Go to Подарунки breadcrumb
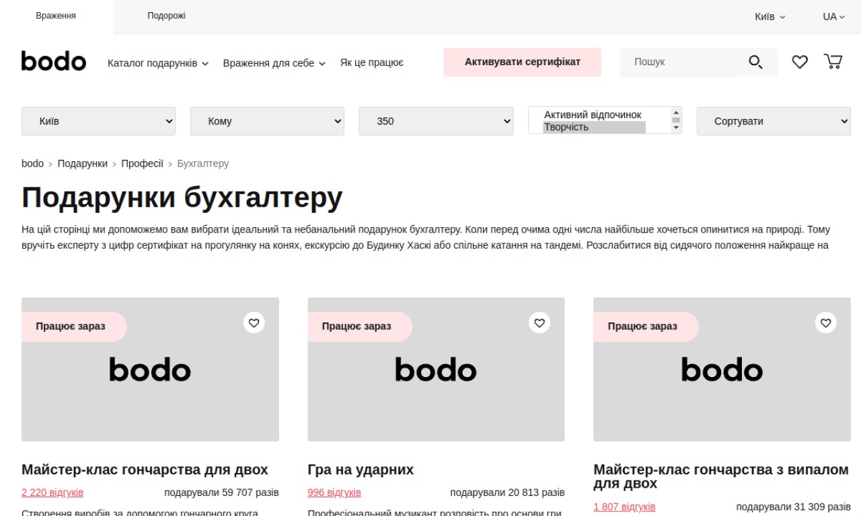Viewport: 861px width, 516px height. click(x=82, y=163)
